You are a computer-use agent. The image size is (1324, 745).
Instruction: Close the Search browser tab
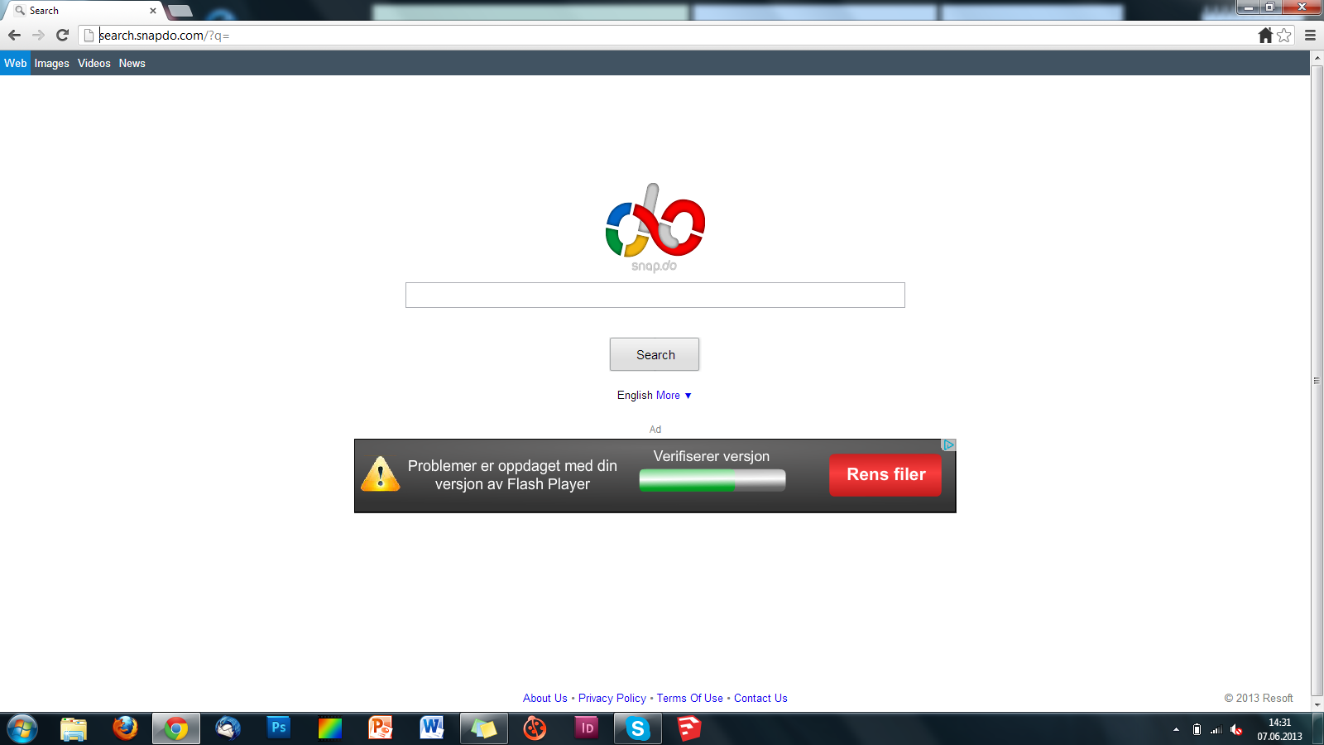(153, 11)
